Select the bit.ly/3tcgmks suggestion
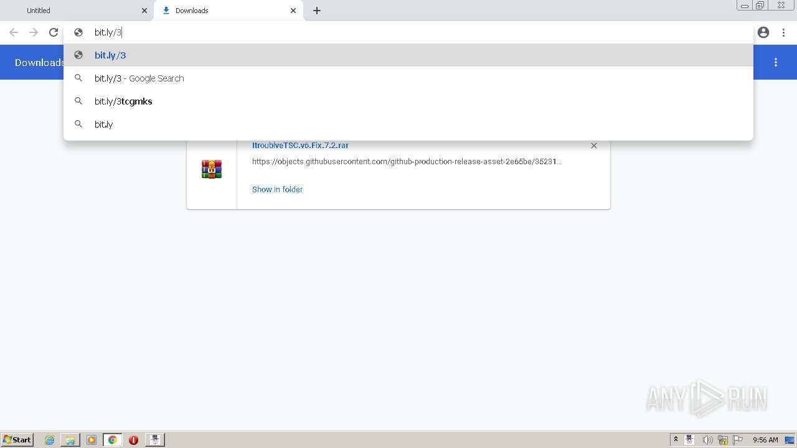 tap(408, 101)
